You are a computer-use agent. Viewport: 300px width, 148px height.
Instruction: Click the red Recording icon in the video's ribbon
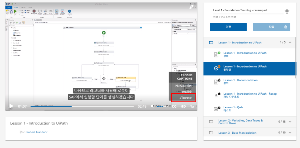coord(34,11)
